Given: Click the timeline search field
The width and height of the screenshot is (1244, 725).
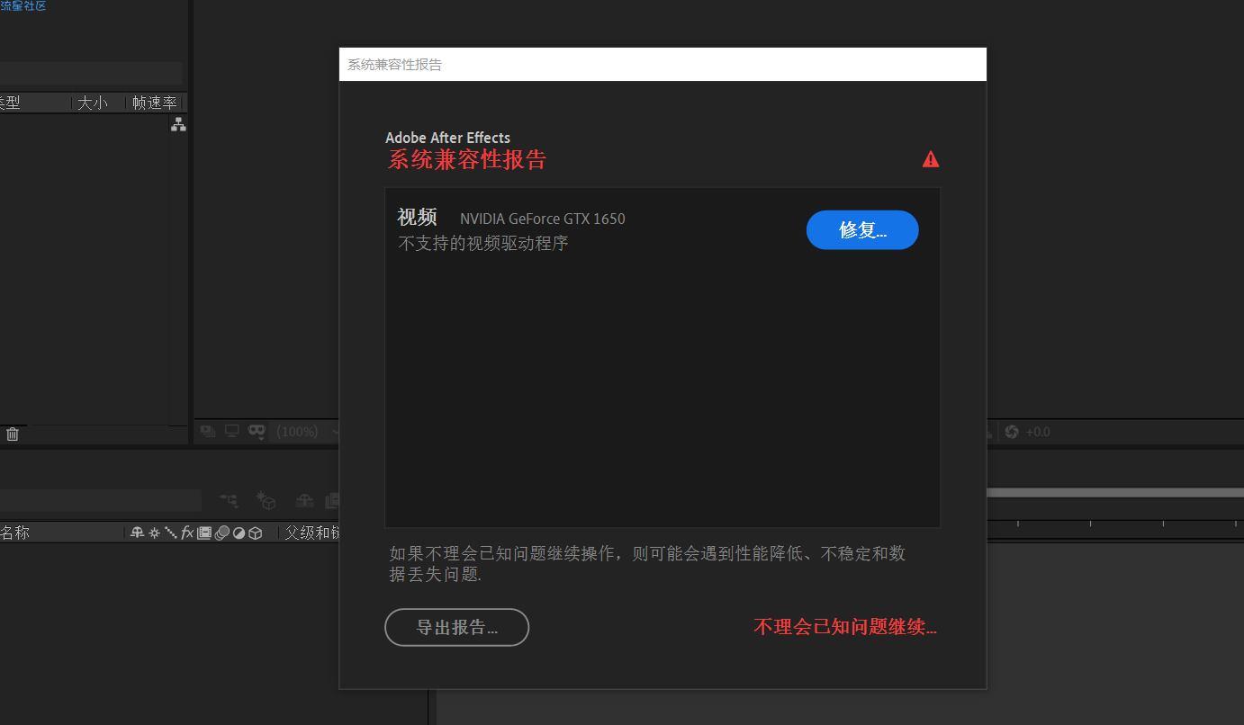Looking at the screenshot, I should (100, 500).
